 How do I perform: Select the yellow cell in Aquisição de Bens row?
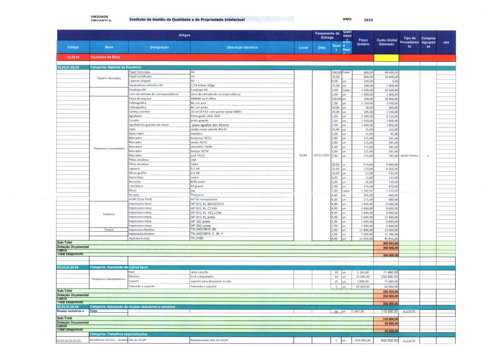(x=386, y=57)
